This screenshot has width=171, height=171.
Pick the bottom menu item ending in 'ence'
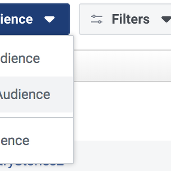click(x=15, y=141)
